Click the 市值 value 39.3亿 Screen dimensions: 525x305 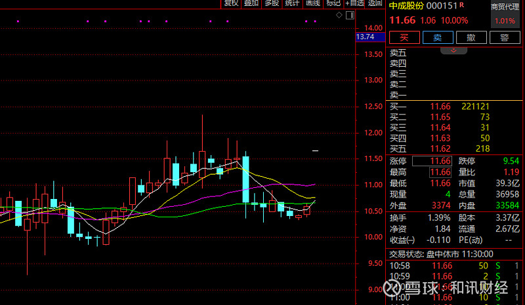click(507, 183)
